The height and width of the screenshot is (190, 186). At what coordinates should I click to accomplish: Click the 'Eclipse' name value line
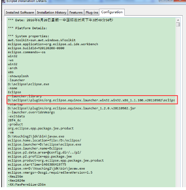pyautogui.click(x=14, y=92)
